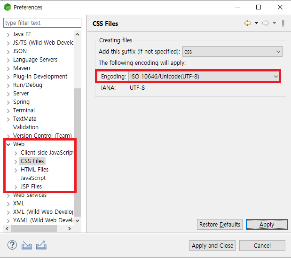Select Version Control (Team) category

(x=42, y=136)
